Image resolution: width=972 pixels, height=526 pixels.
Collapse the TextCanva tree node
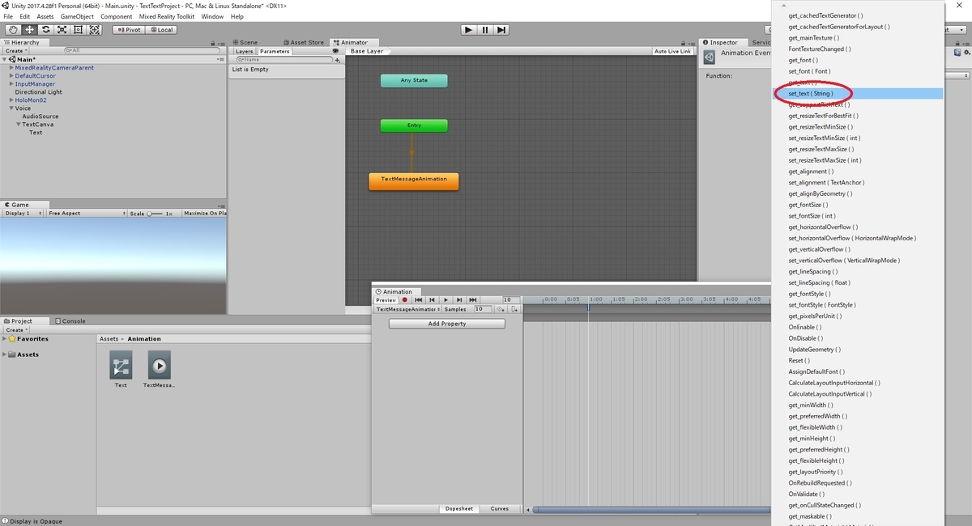tap(19, 125)
